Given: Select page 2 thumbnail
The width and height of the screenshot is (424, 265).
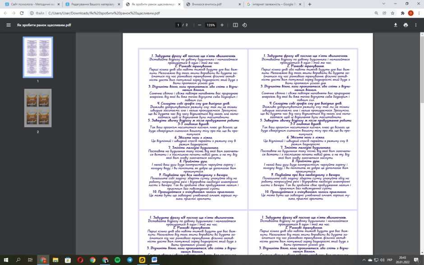Looking at the screenshot, I should click(38, 108).
